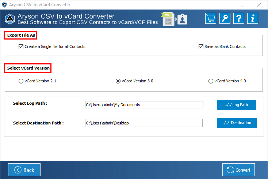Viewport: 268px width, 179px height.
Task: Go Back to previous step
Action: [24, 170]
